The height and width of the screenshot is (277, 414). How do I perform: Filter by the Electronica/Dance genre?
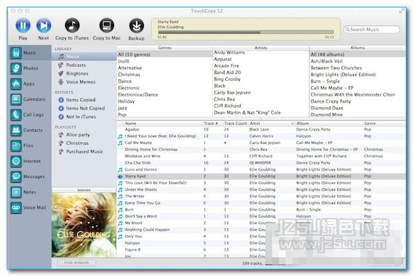[165, 94]
